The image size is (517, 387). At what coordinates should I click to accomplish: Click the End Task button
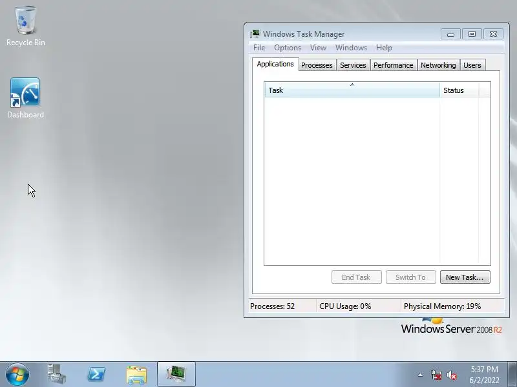(x=357, y=277)
